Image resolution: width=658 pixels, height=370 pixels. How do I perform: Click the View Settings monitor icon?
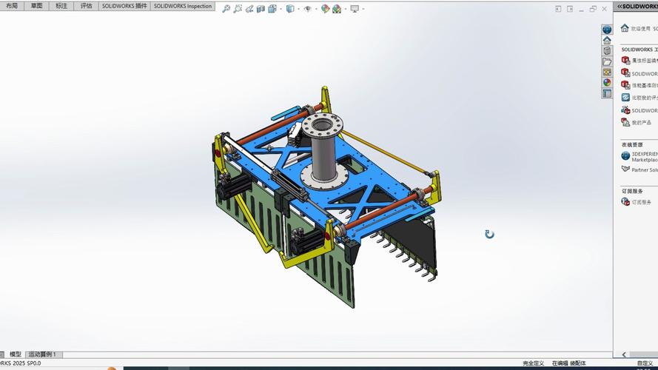tap(355, 8)
